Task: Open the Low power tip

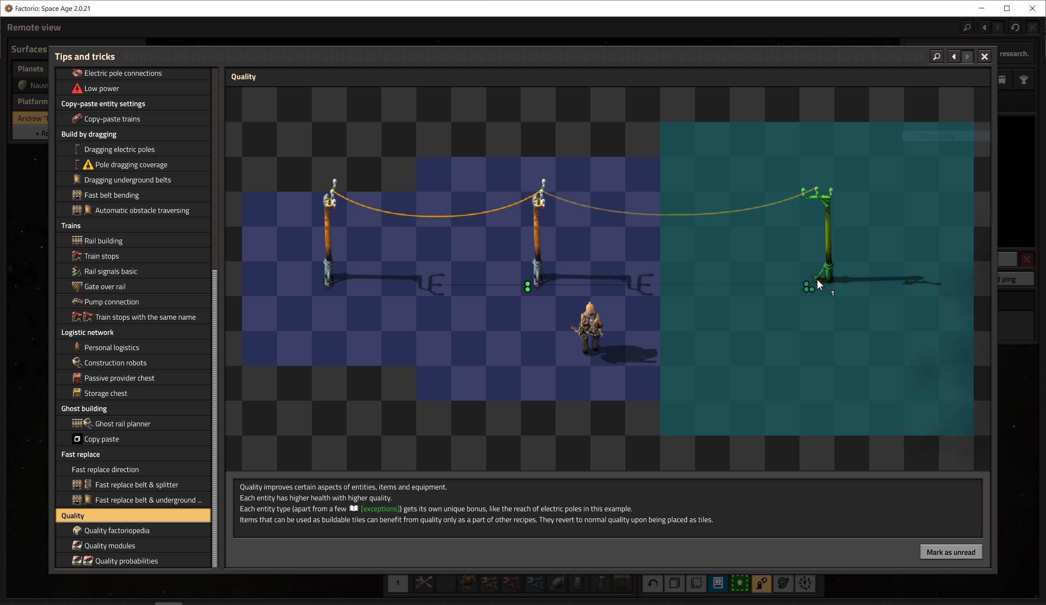Action: (x=133, y=88)
